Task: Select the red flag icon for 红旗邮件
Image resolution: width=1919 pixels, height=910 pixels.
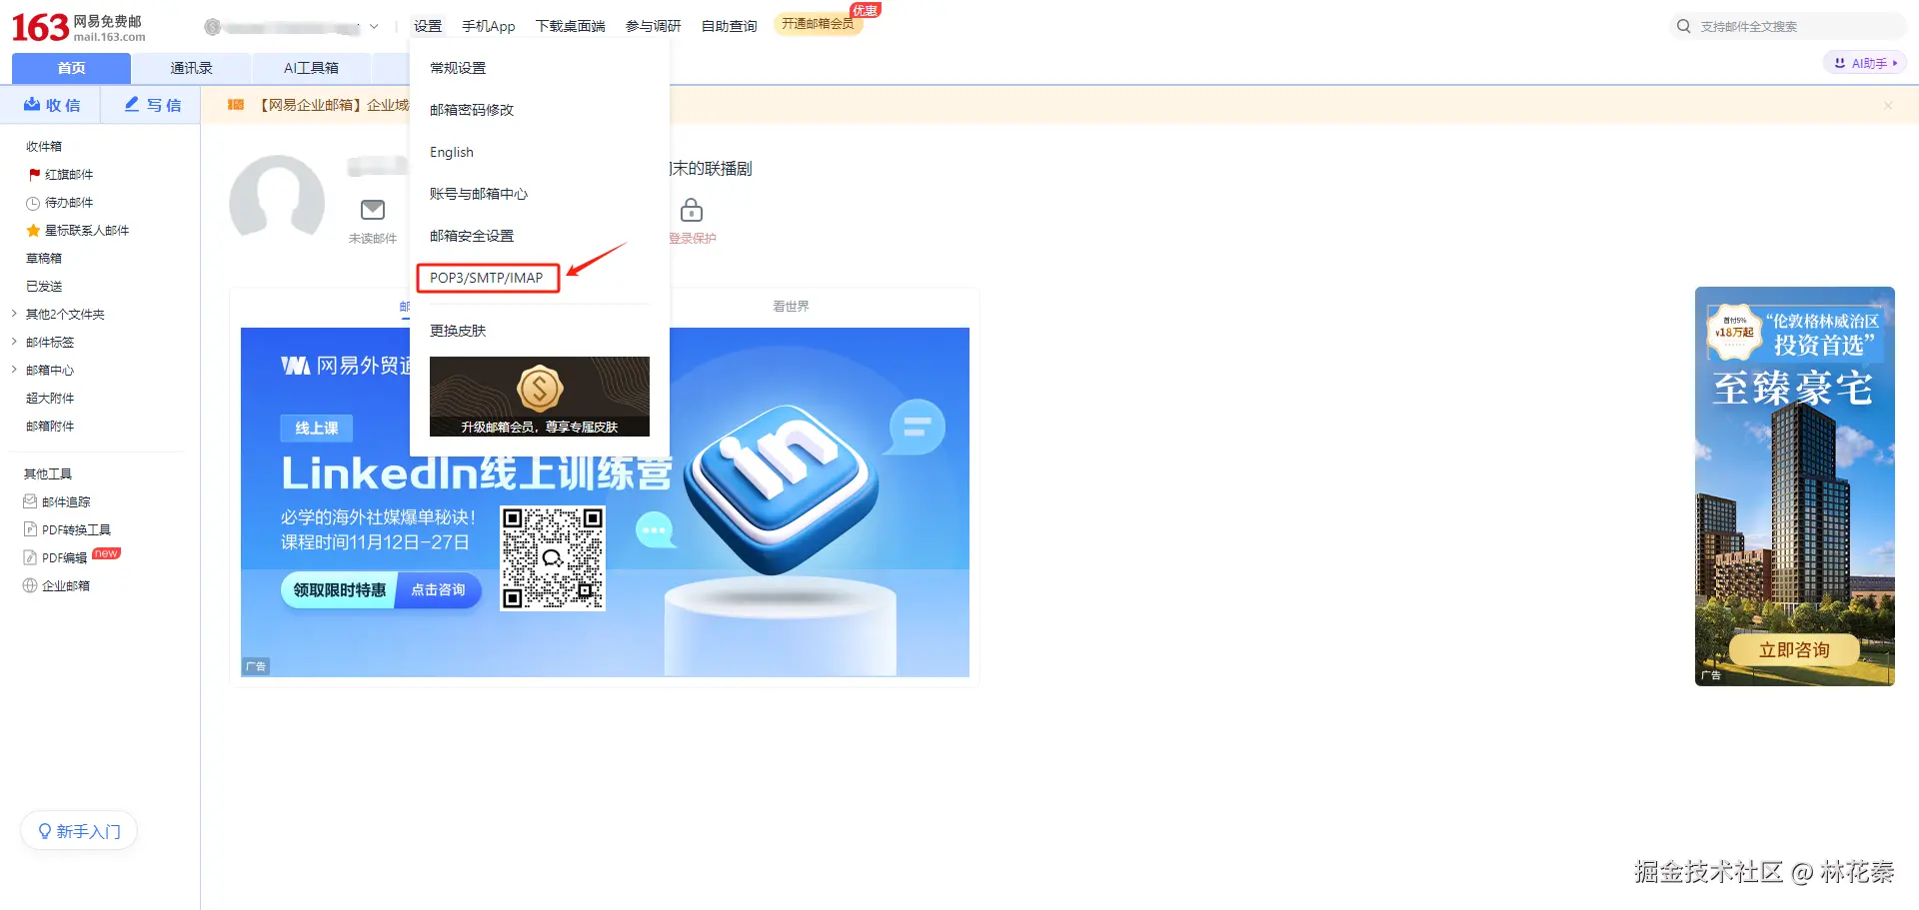Action: tap(33, 174)
